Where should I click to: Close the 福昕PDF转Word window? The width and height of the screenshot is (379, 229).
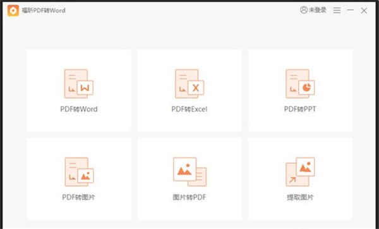point(364,10)
